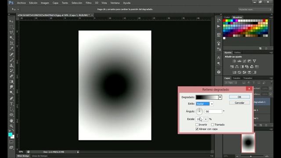Select the Eraser tool

[11, 76]
